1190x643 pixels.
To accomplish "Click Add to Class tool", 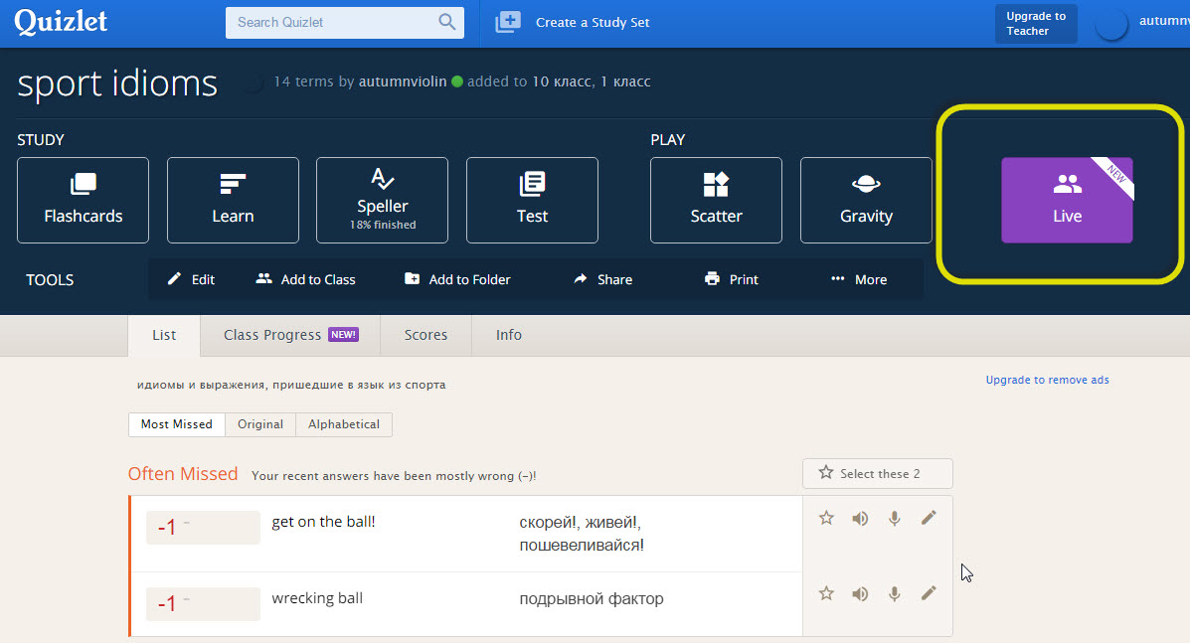I will (x=306, y=279).
